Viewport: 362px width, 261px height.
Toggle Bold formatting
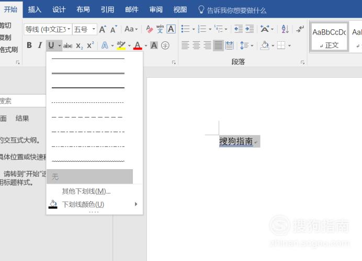pyautogui.click(x=29, y=45)
